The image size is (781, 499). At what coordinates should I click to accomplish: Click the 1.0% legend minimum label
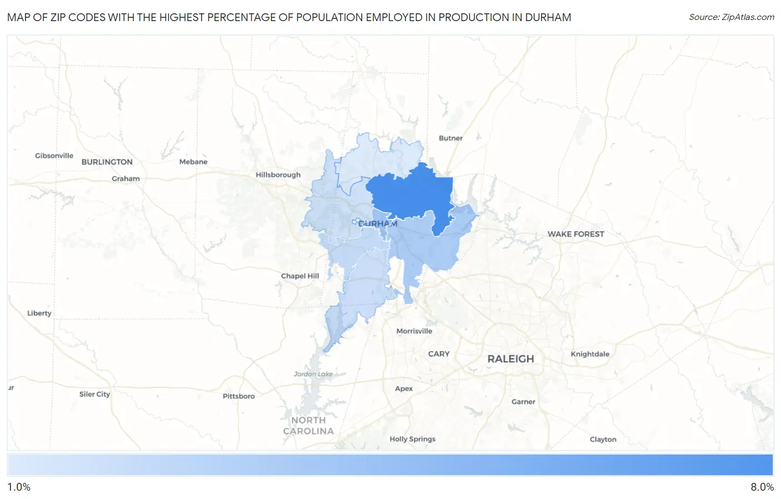(19, 487)
